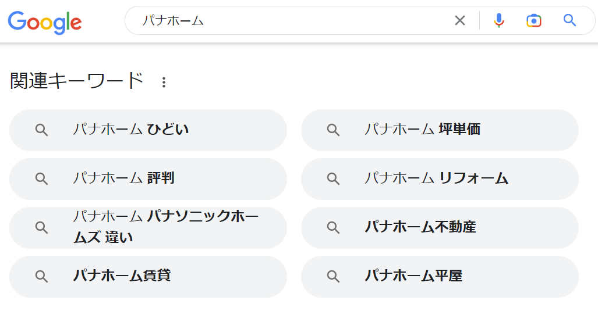The image size is (598, 318).
Task: Click magnifier icon beside パナホーム平屋
Action: pyautogui.click(x=333, y=277)
